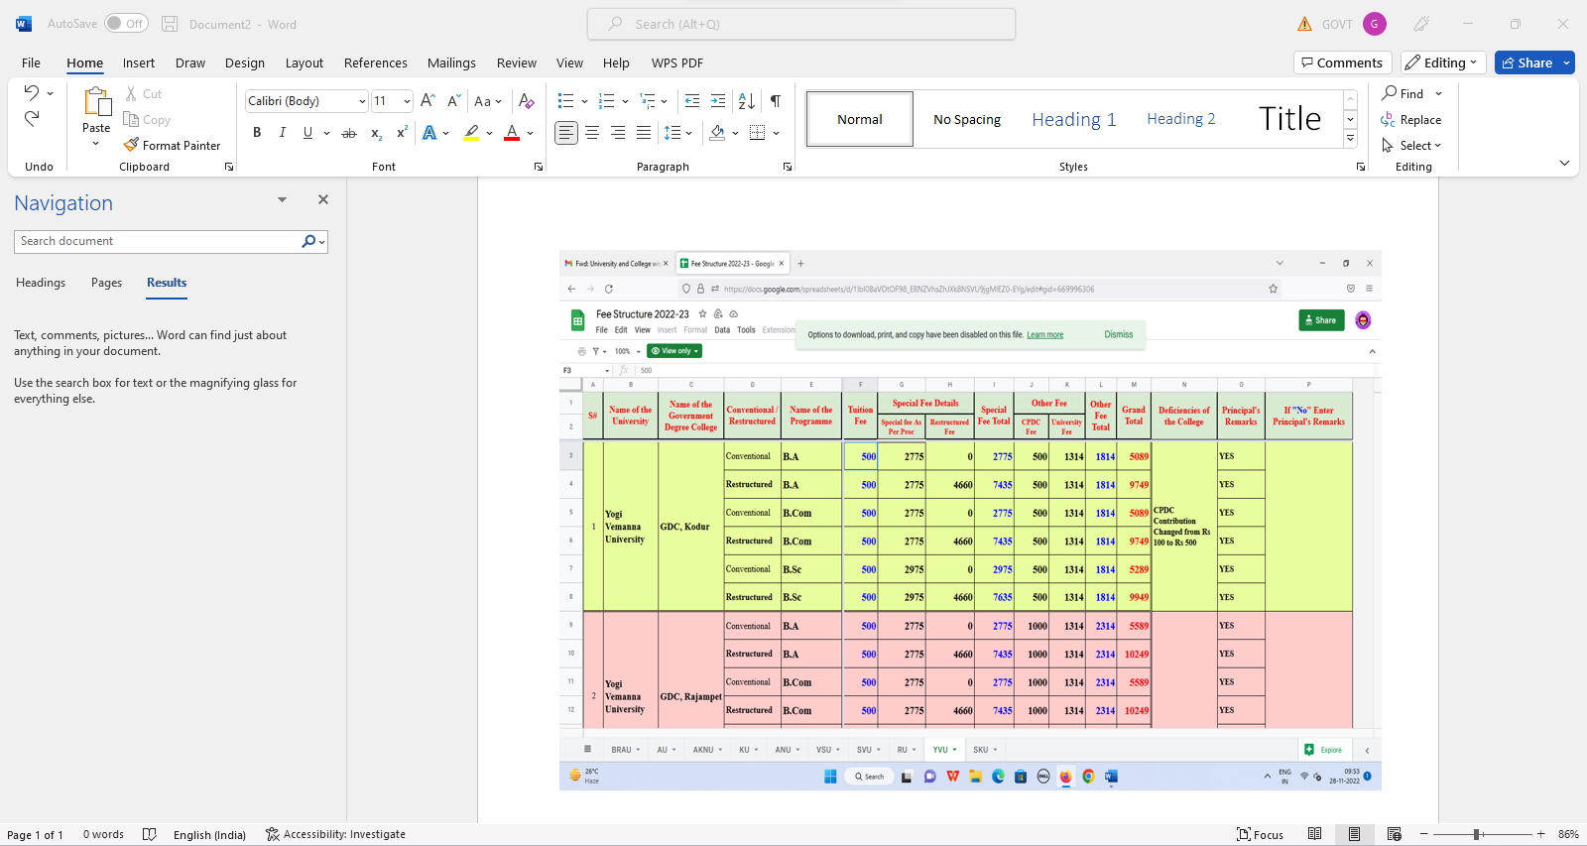Click the zoom slider in status bar
This screenshot has height=846, width=1587.
[1477, 834]
